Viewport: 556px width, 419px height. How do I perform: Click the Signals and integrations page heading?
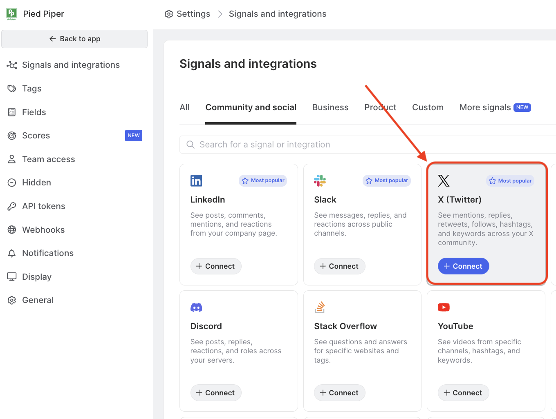point(248,64)
